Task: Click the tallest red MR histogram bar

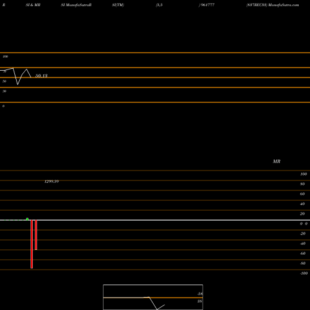Action: pos(32,244)
